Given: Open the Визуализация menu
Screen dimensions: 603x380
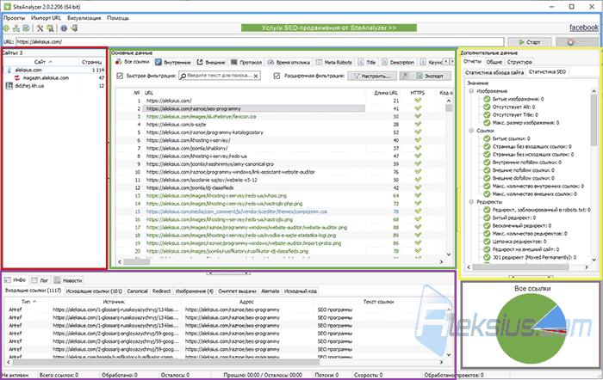Looking at the screenshot, I should pyautogui.click(x=84, y=18).
